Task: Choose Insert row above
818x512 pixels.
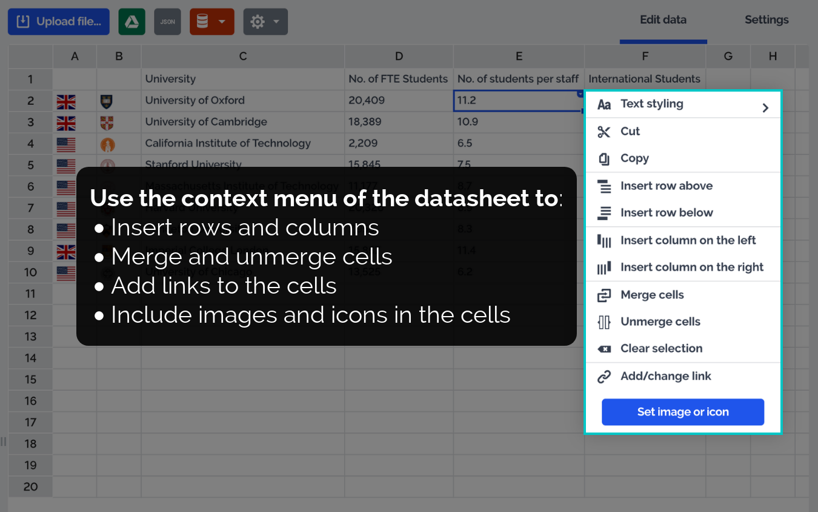Action: (666, 186)
